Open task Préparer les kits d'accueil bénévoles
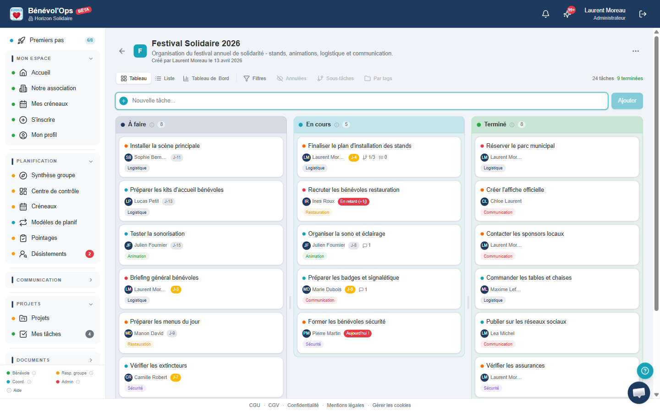This screenshot has height=412, width=660. [x=201, y=201]
